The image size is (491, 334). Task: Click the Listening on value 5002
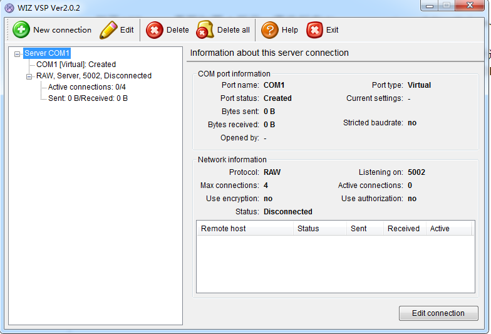point(416,172)
